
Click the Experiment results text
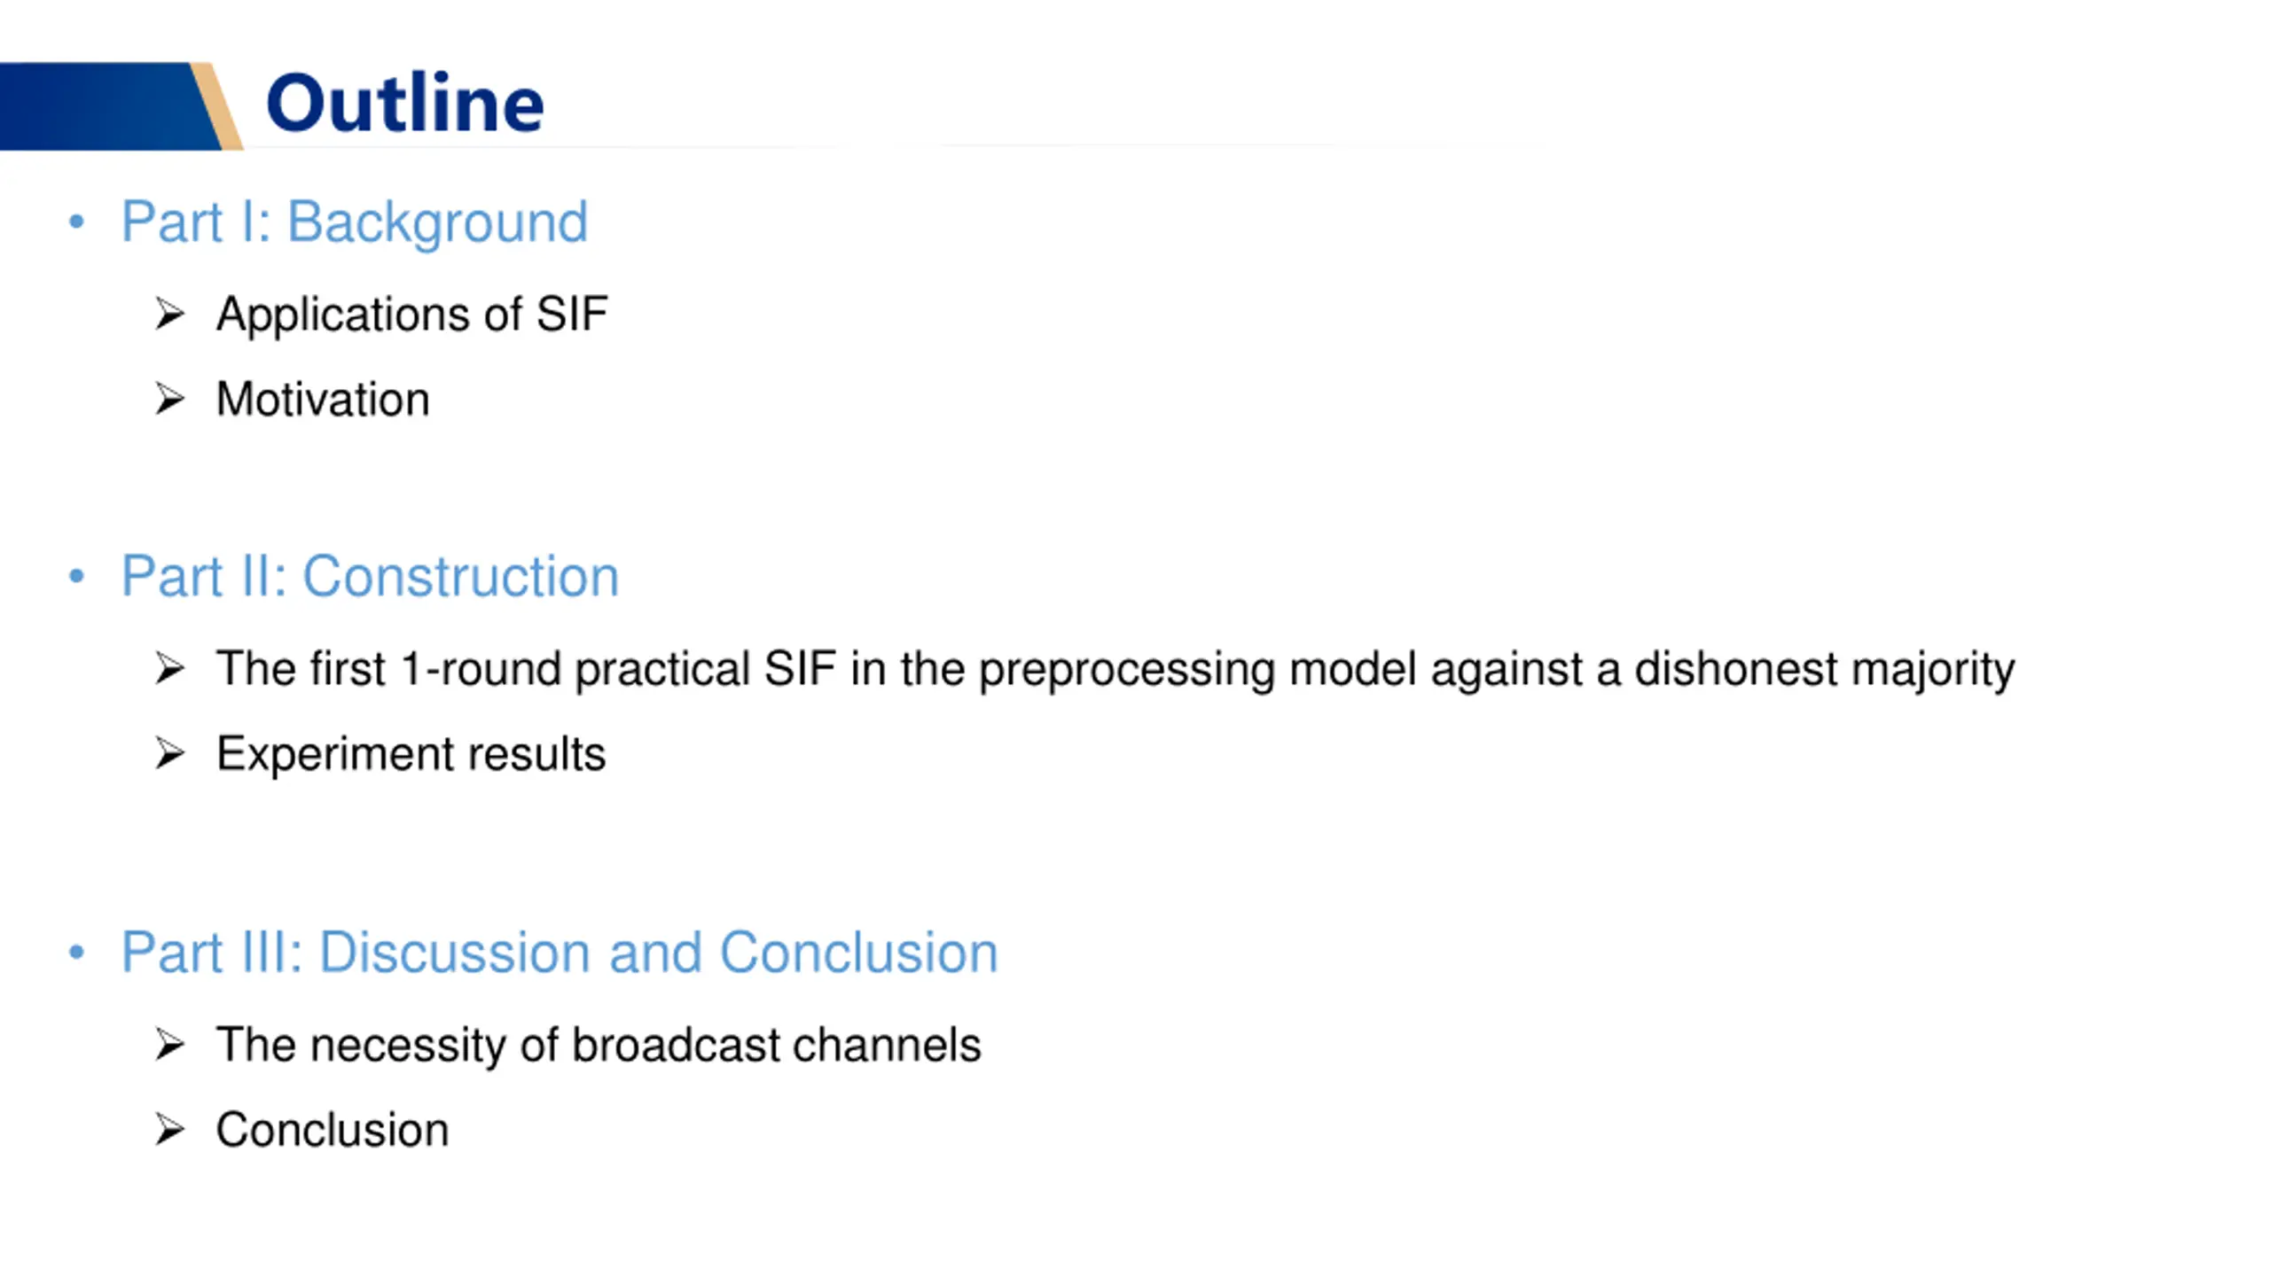pos(411,754)
